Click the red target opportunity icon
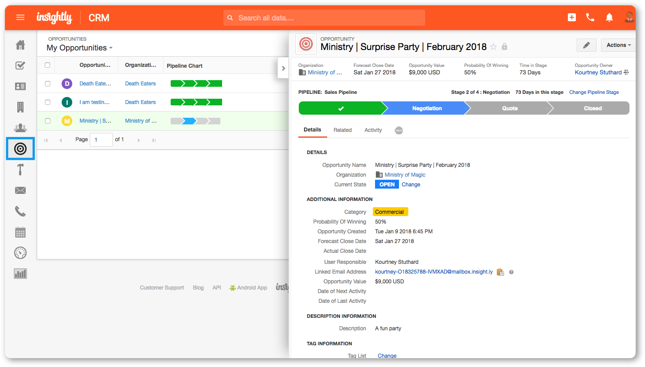This screenshot has width=645, height=367. [305, 43]
